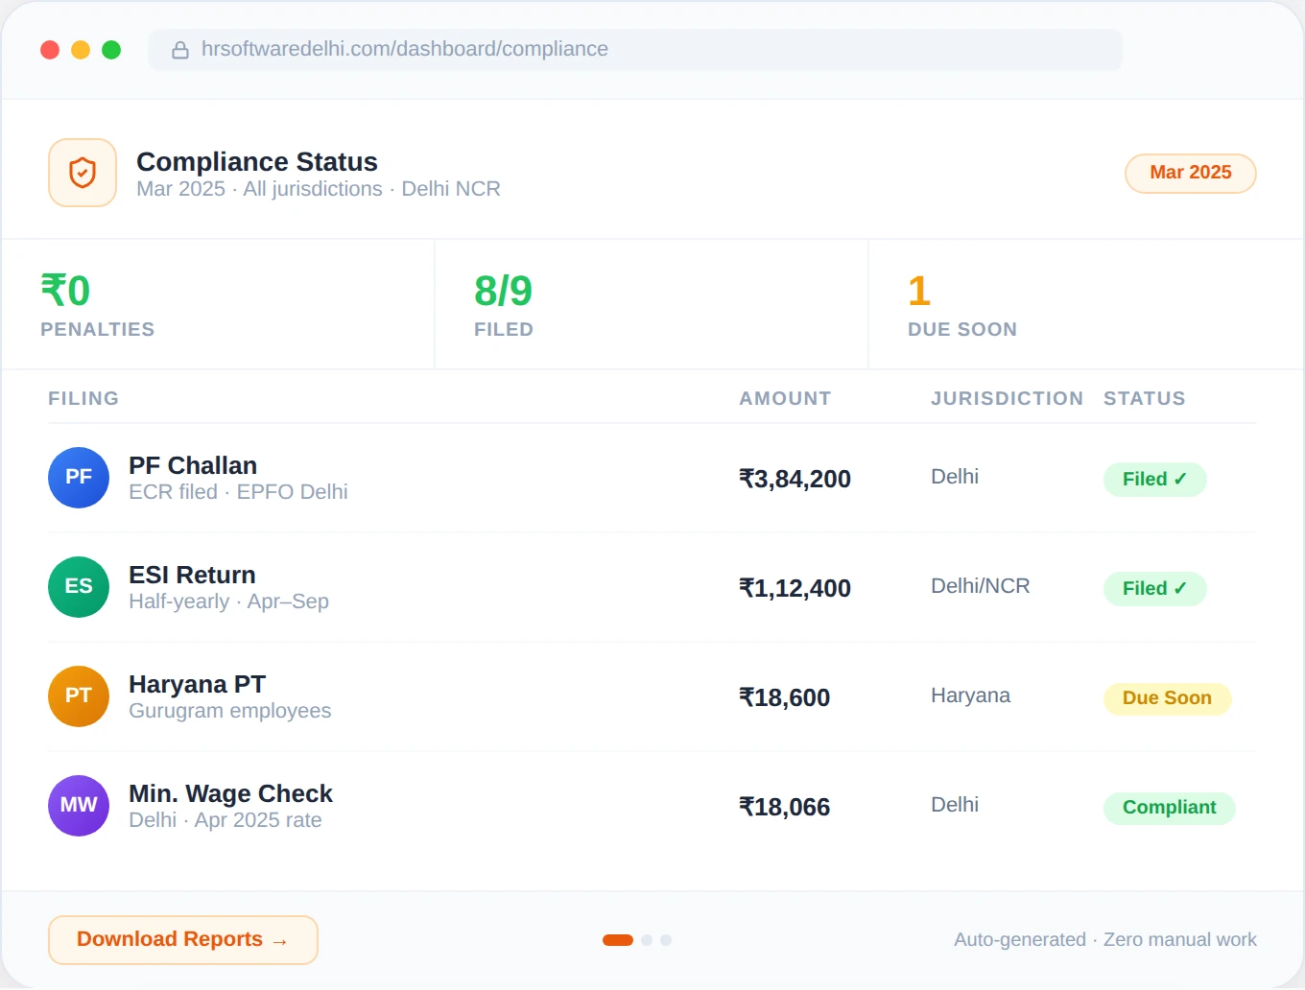1305x990 pixels.
Task: Click the green ES icon beside ESI Return
Action: click(79, 586)
